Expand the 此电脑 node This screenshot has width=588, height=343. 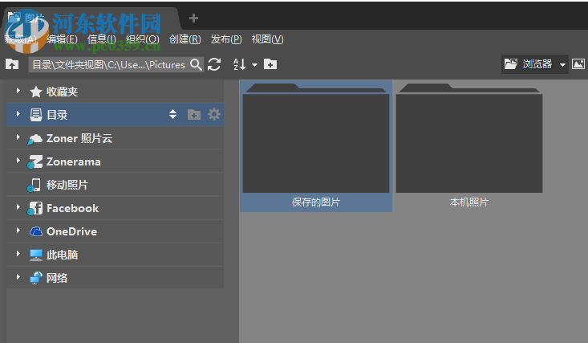[18, 254]
